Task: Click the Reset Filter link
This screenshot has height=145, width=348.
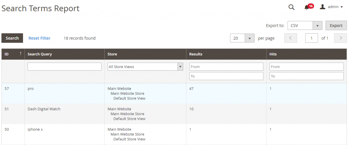Action: (39, 38)
